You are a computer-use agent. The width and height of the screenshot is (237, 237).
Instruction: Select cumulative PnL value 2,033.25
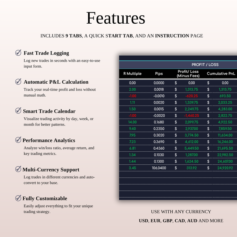click(x=225, y=102)
